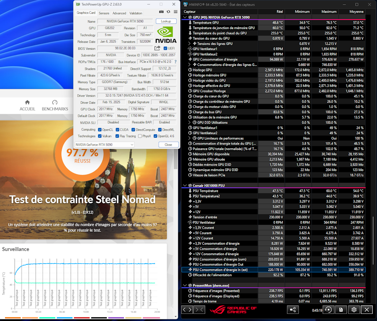This screenshot has height=321, width=377.
Task: Open HWiNFO settings gear icon
Action: (x=354, y=310)
